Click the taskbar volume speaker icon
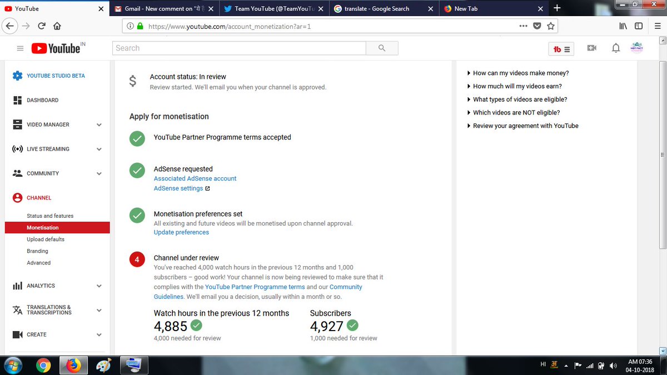 coord(613,366)
